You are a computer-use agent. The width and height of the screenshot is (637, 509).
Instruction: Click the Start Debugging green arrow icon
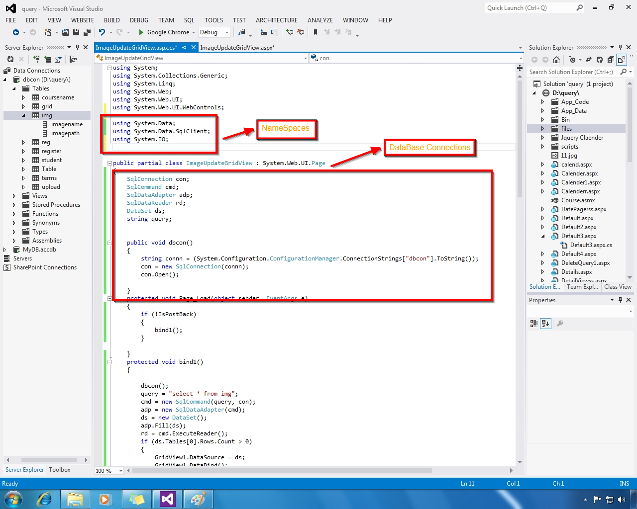click(141, 32)
